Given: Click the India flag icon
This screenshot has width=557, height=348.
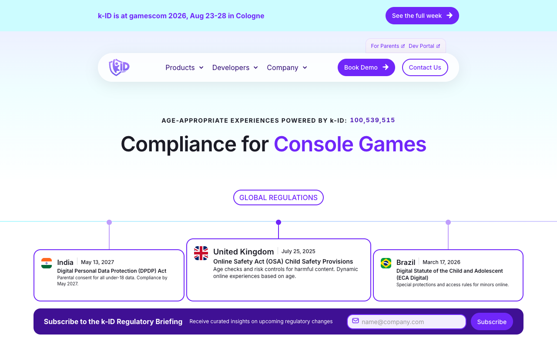Looking at the screenshot, I should tap(47, 263).
